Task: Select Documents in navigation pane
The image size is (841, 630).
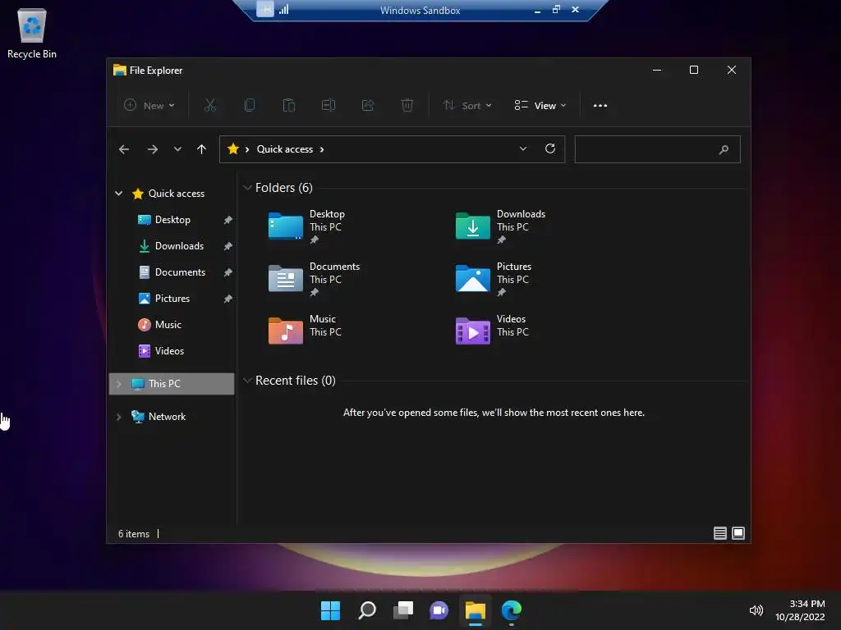Action: tap(180, 272)
